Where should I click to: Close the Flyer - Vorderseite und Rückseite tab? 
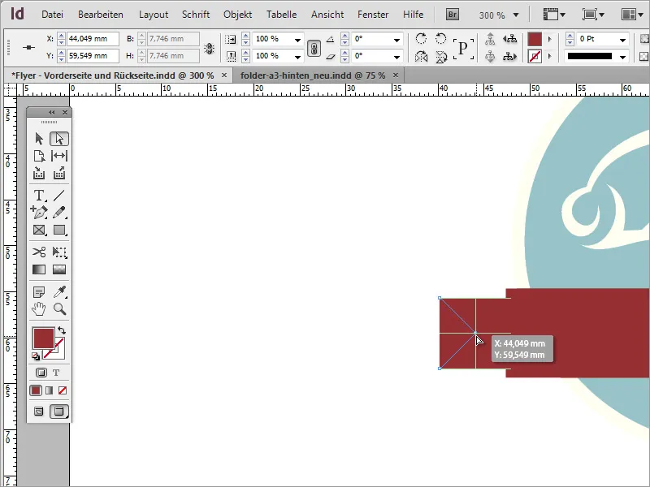click(224, 75)
